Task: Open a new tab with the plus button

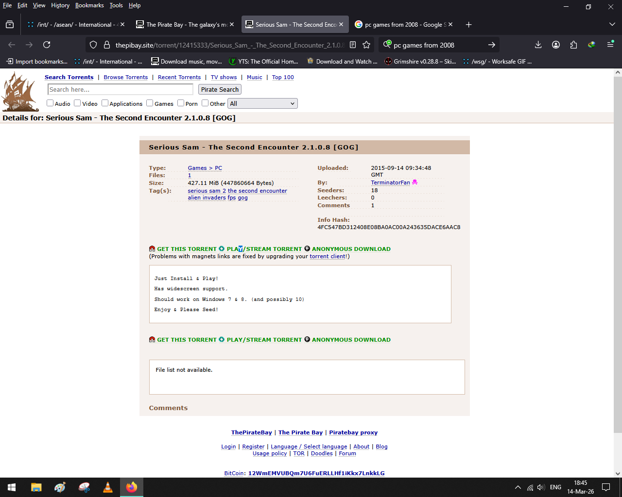Action: (x=468, y=25)
